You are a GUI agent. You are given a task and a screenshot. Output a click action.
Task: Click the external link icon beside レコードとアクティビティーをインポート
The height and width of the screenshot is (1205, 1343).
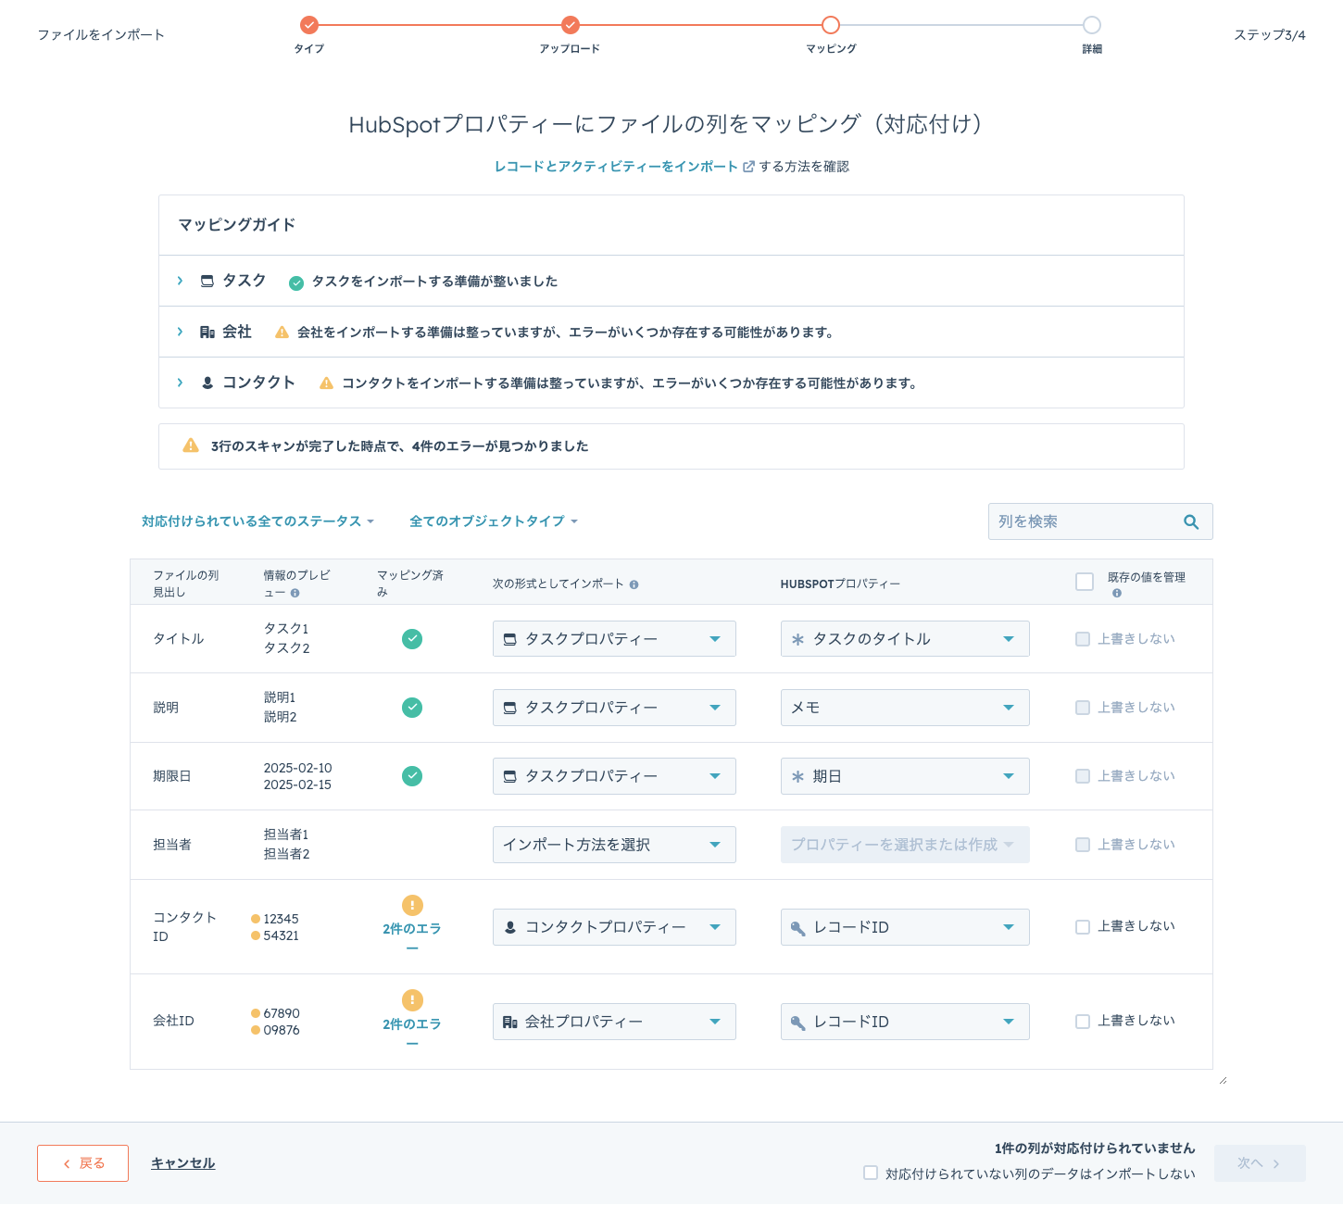coord(748,167)
